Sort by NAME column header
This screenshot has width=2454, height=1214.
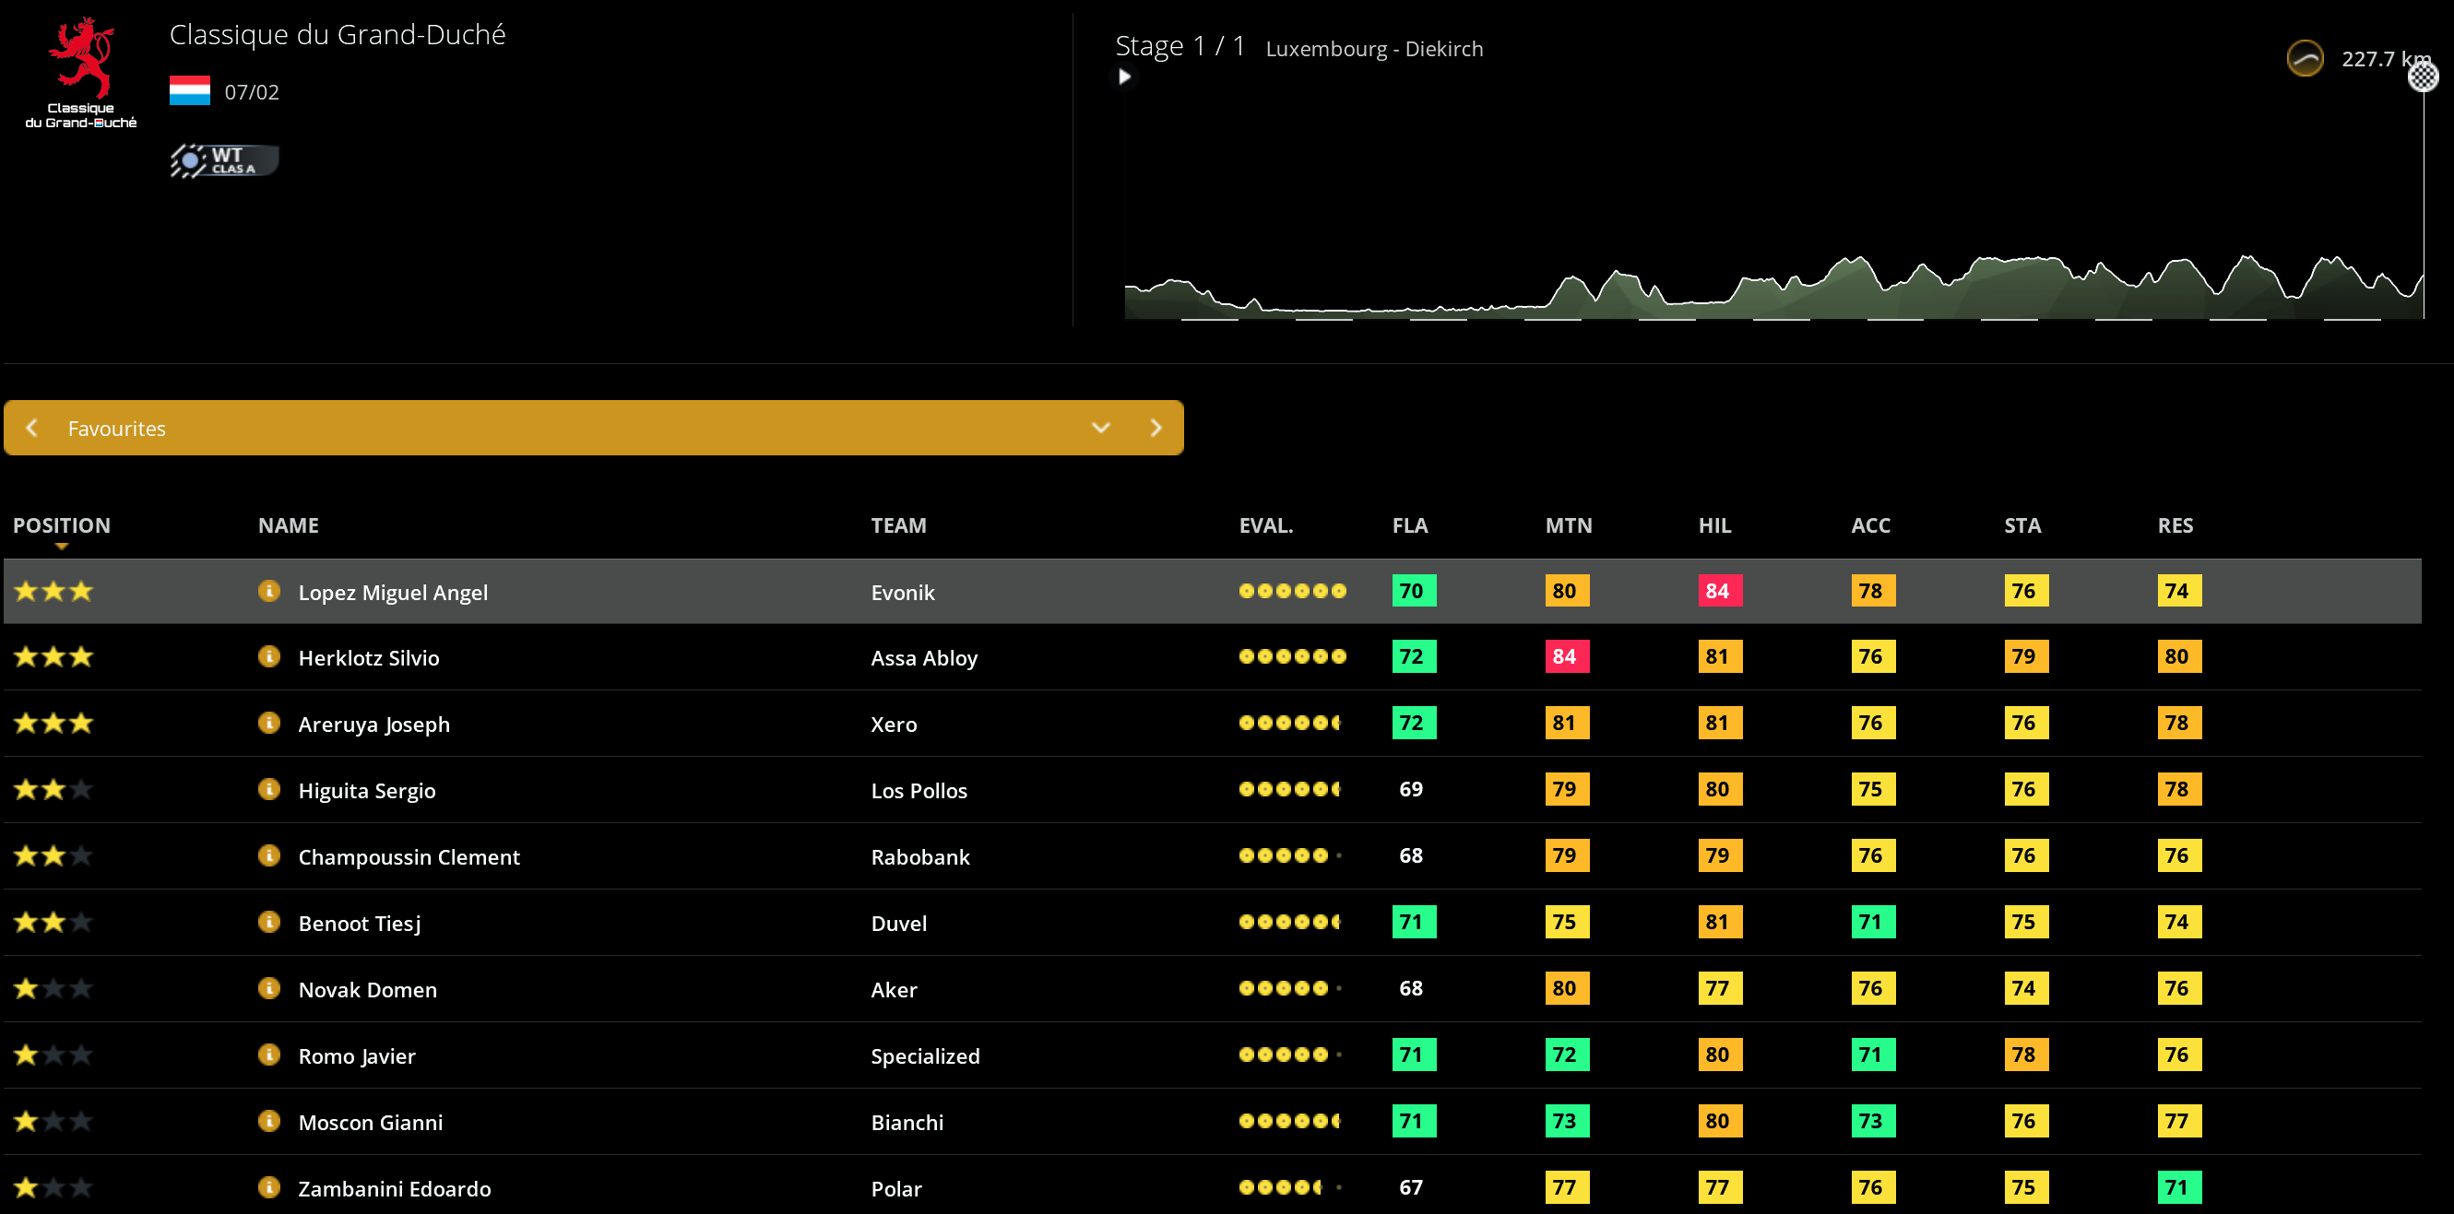[288, 525]
